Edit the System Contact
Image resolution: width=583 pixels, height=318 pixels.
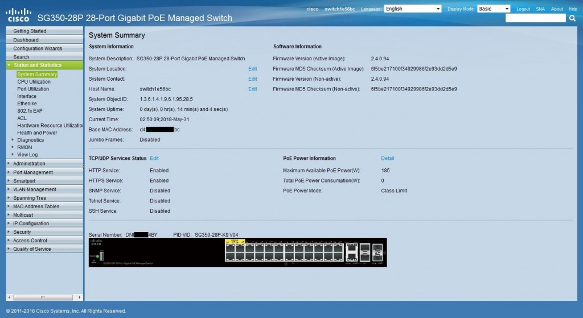[252, 79]
